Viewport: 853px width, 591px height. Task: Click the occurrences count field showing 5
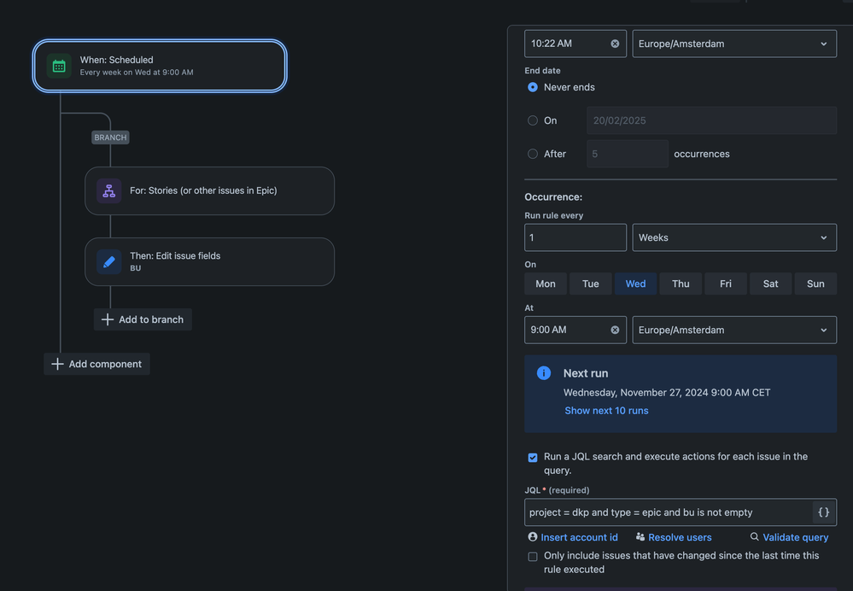coord(628,154)
